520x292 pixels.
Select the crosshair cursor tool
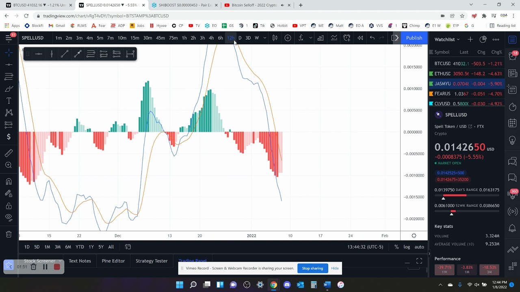[x=9, y=52]
